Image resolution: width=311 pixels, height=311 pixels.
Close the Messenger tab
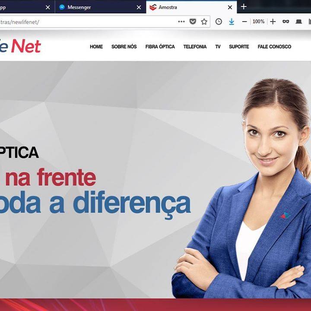[x=139, y=7]
